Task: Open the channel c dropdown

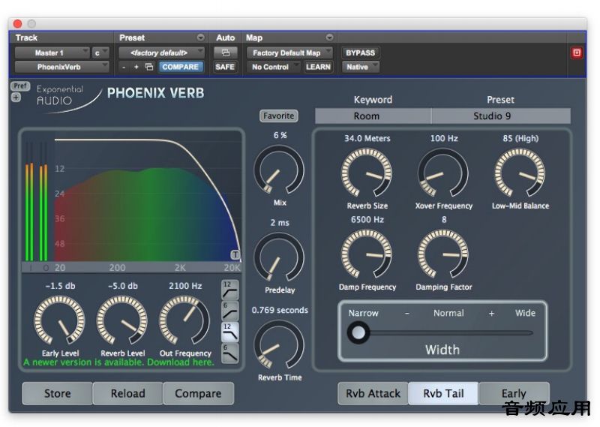Action: [x=100, y=53]
